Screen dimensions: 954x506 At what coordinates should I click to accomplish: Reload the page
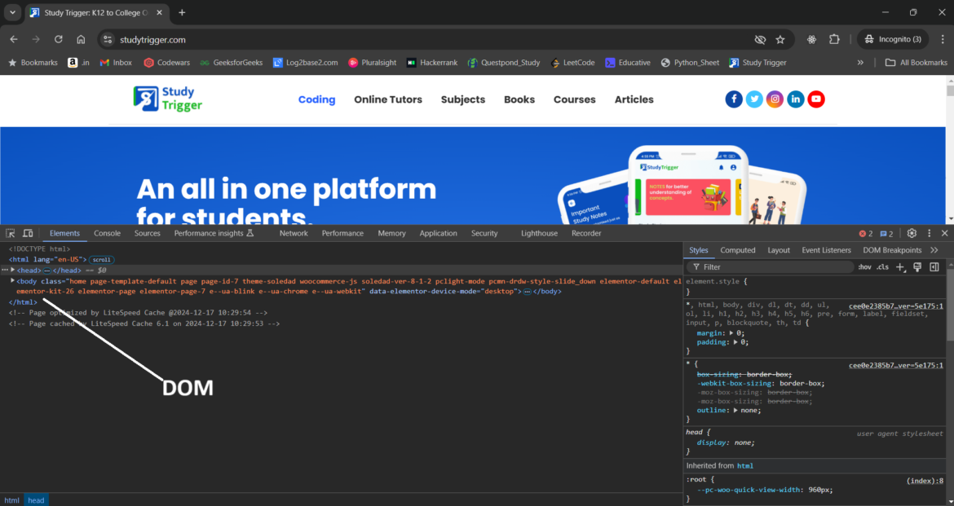click(x=59, y=39)
